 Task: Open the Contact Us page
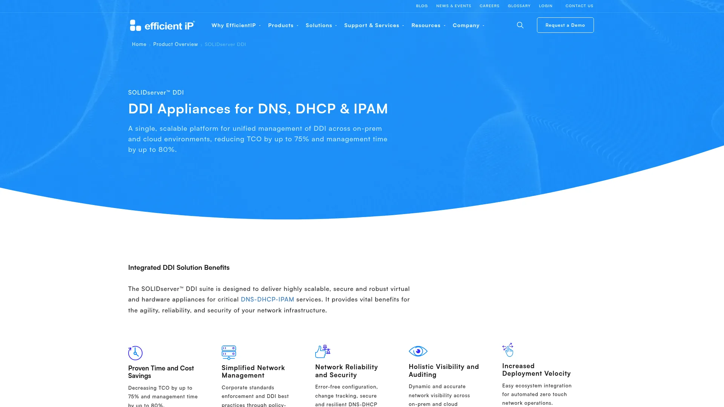pyautogui.click(x=579, y=6)
